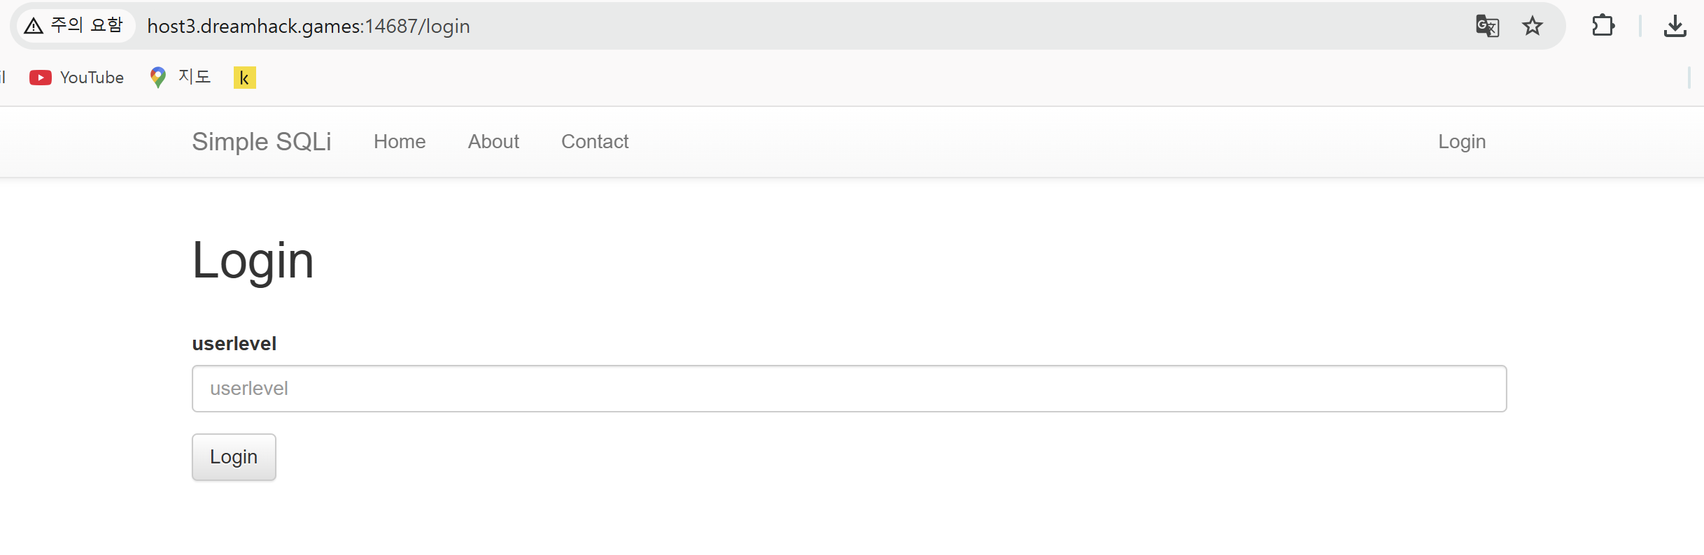Screen dimensions: 1704x555
Task: Open the yellow k bookmark
Action: (x=244, y=78)
